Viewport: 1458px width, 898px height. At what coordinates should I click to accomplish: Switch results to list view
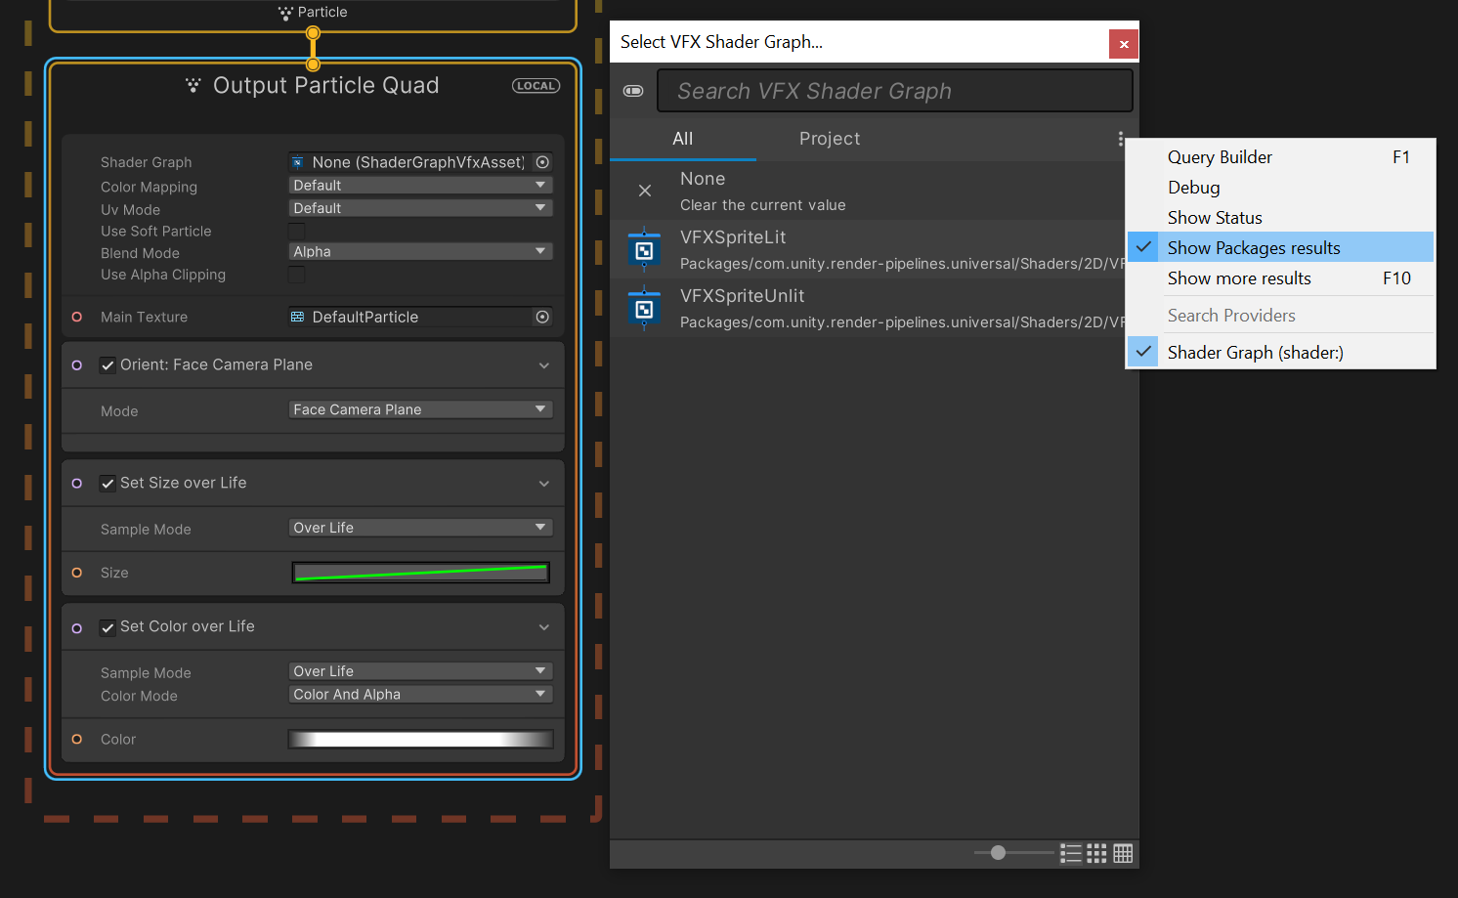pyautogui.click(x=1071, y=853)
